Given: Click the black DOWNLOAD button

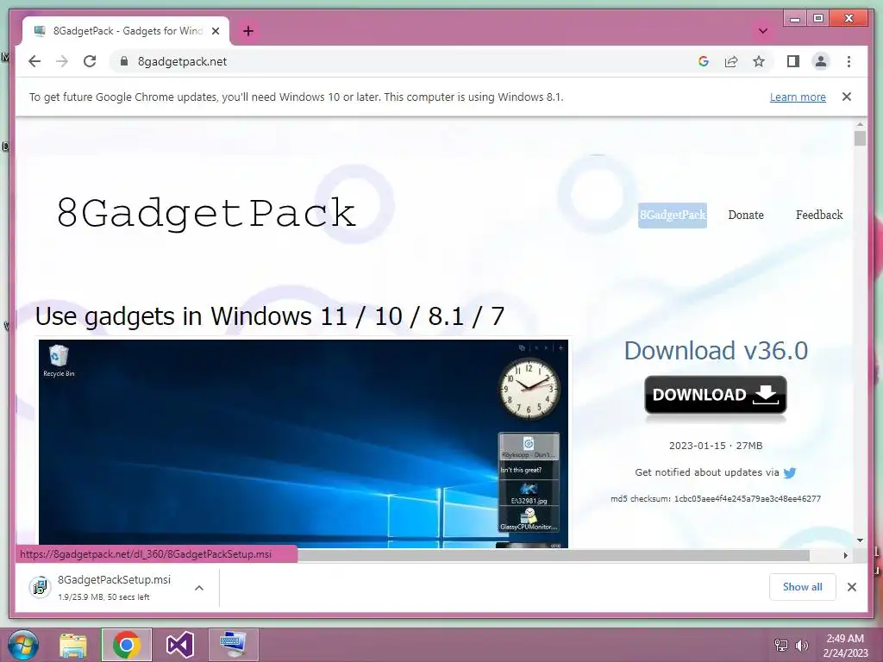Looking at the screenshot, I should click(x=715, y=395).
